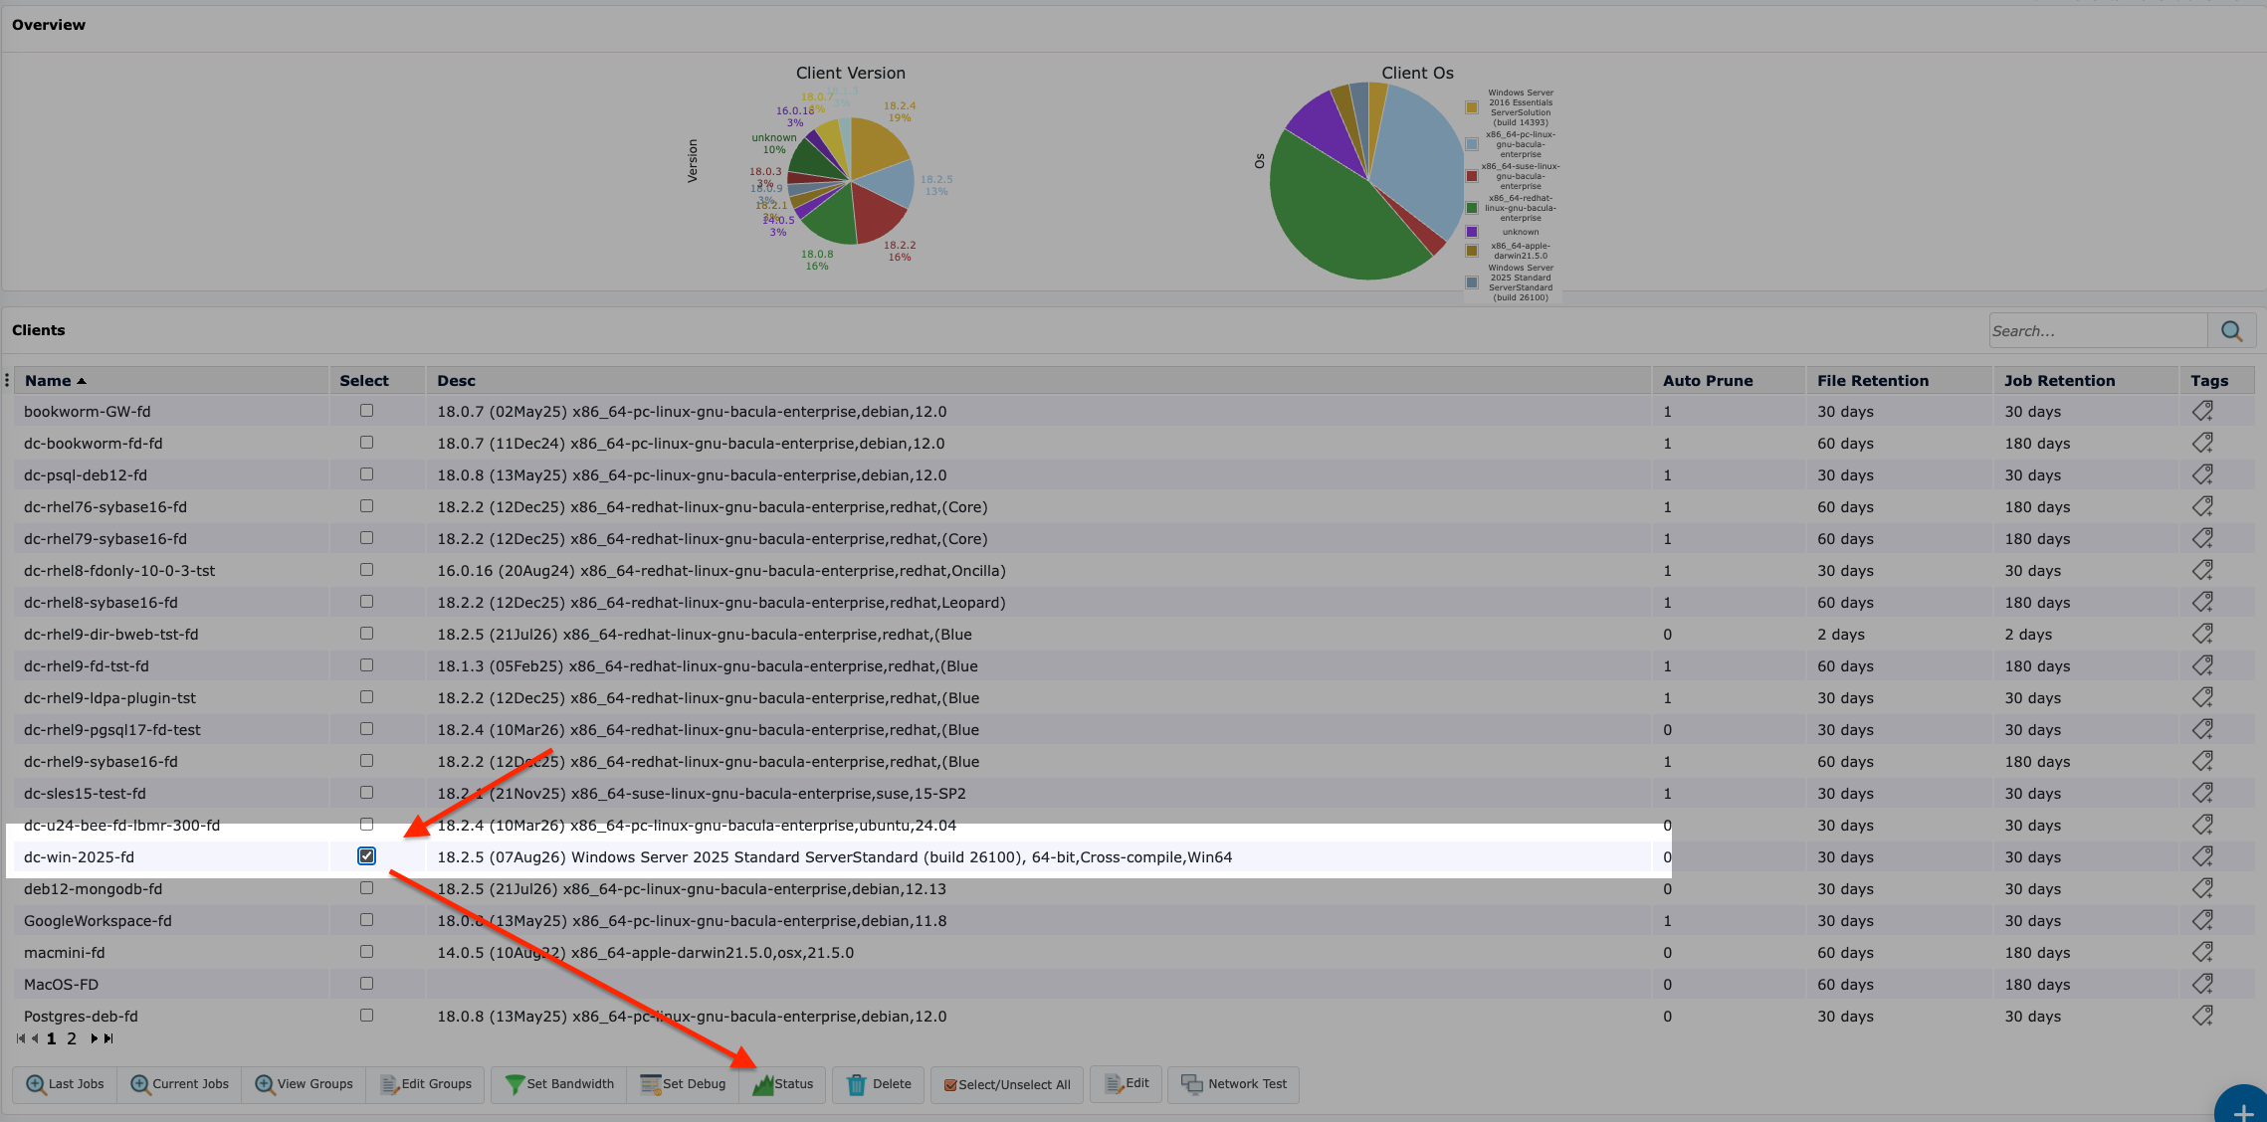Open Set Bandwidth
This screenshot has height=1122, width=2267.
[x=559, y=1084]
